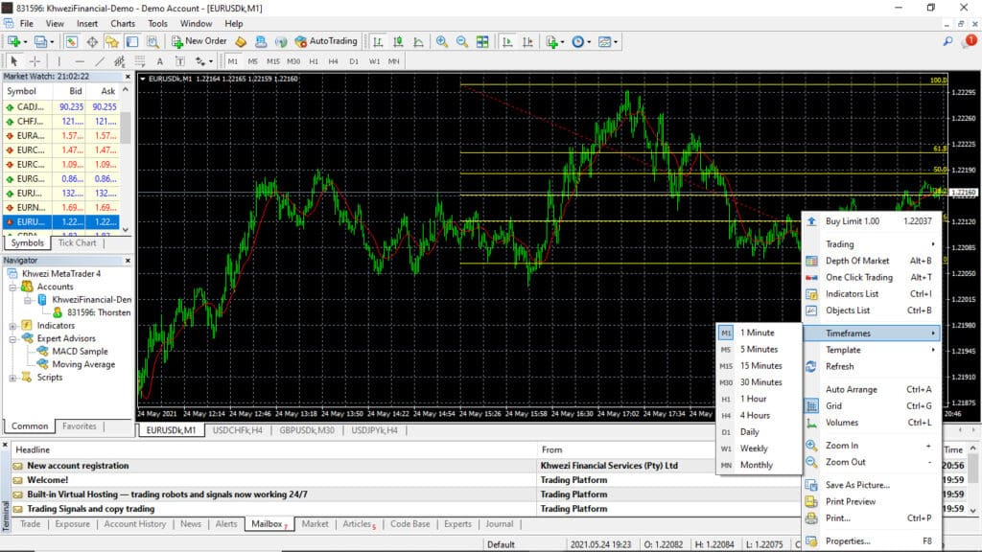Switch to the Tick Chart tab
The width and height of the screenshot is (982, 552).
click(x=77, y=242)
